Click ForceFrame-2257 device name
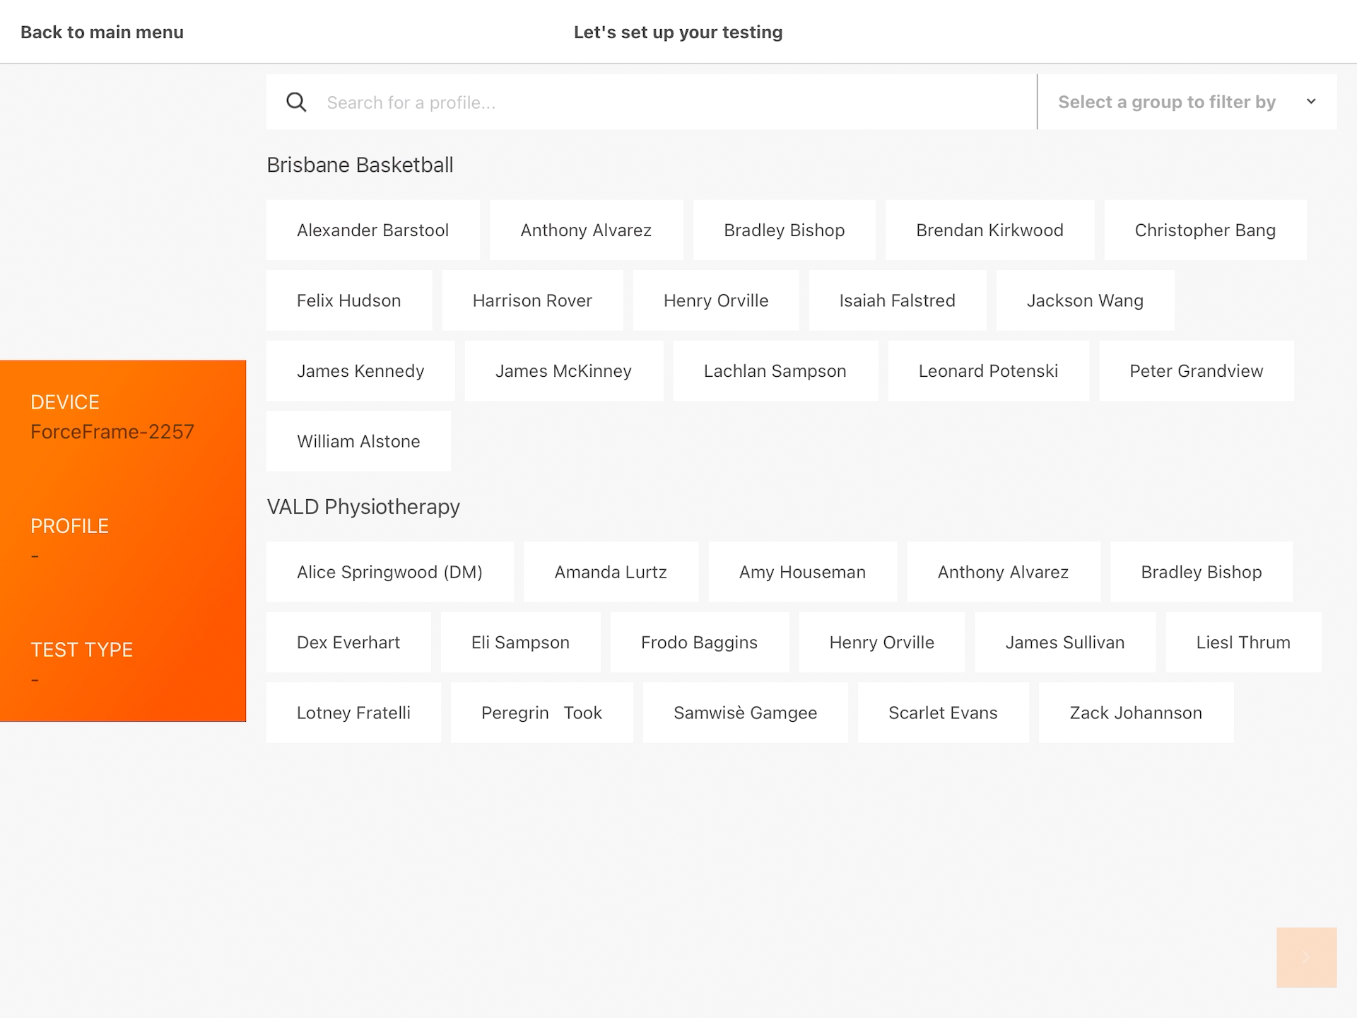The height and width of the screenshot is (1018, 1357). tap(112, 432)
